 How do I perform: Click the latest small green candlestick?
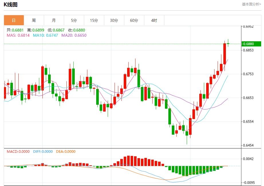(x=228, y=44)
